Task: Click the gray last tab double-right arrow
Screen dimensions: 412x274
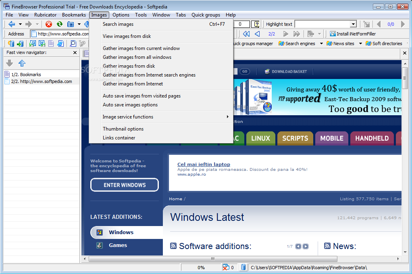Action: tap(297, 34)
